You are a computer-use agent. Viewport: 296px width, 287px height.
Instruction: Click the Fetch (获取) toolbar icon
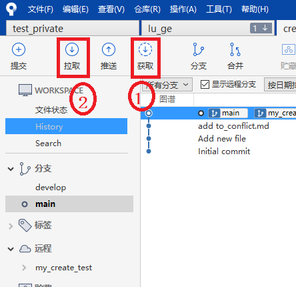(145, 49)
